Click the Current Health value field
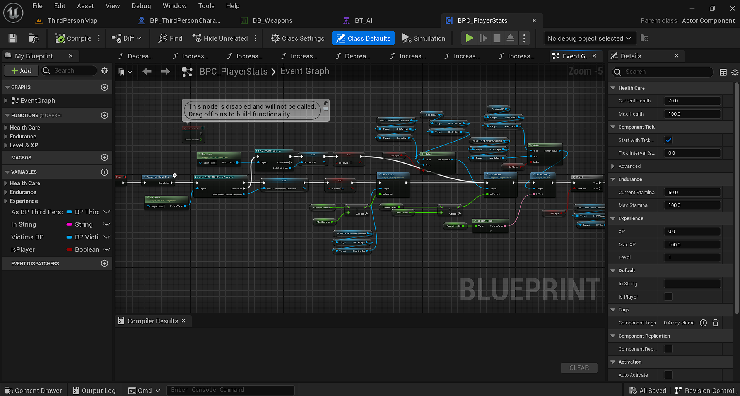 pos(692,101)
